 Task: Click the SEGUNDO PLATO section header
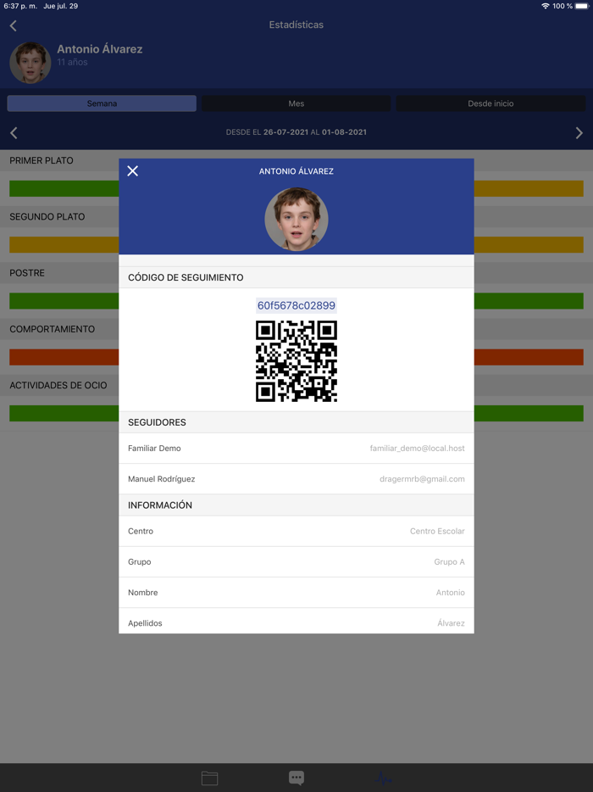tap(47, 217)
